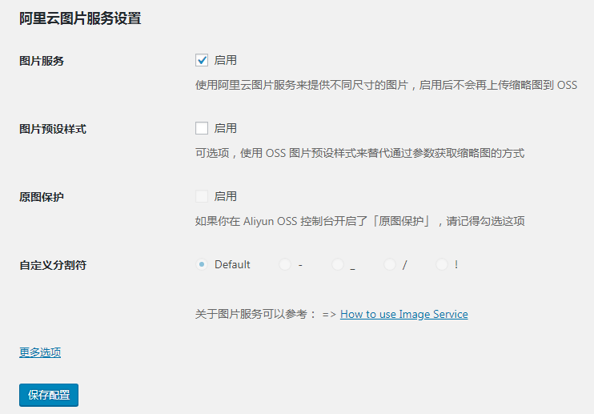Image resolution: width=594 pixels, height=414 pixels.
Task: Click the description starting with 如果你在 Aliyun OSS
Action: click(360, 221)
